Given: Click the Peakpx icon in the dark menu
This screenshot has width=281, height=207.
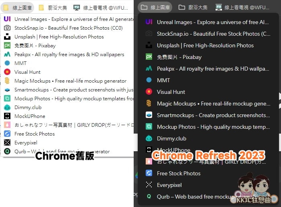Looking at the screenshot, I should (x=149, y=69).
